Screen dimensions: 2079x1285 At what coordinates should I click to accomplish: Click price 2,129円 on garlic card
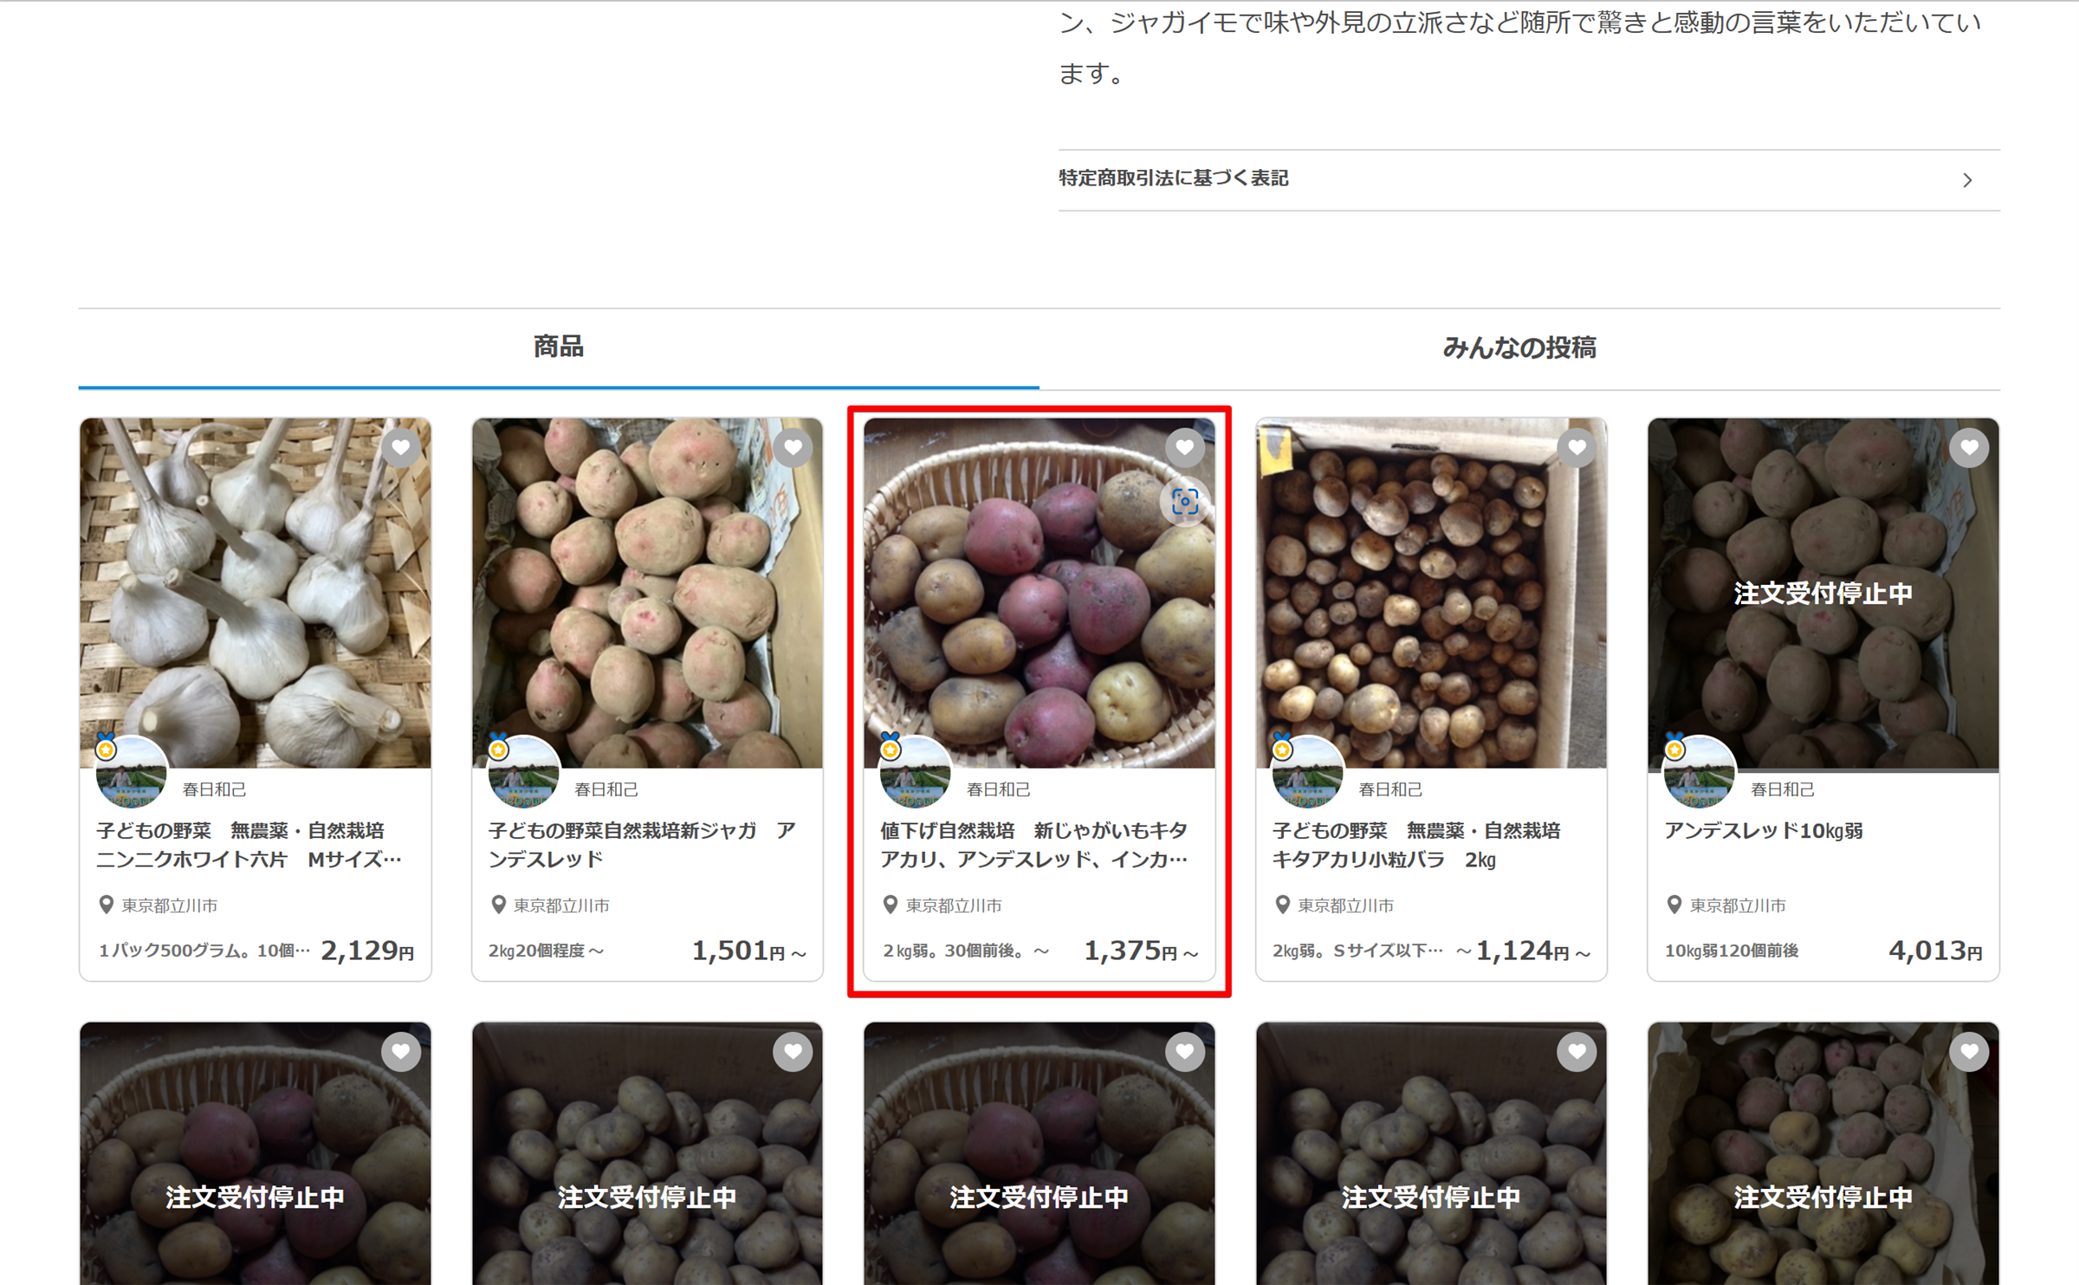pos(367,951)
